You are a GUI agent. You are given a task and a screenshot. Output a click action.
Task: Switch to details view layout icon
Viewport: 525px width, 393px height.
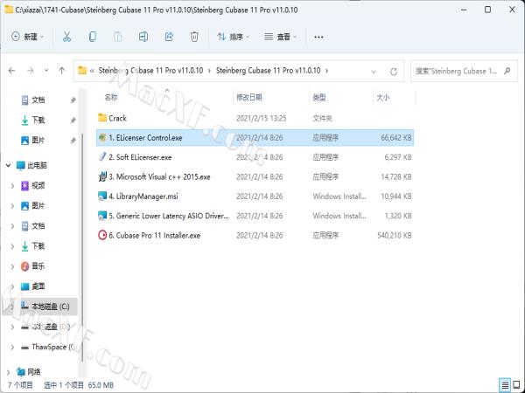pyautogui.click(x=505, y=385)
